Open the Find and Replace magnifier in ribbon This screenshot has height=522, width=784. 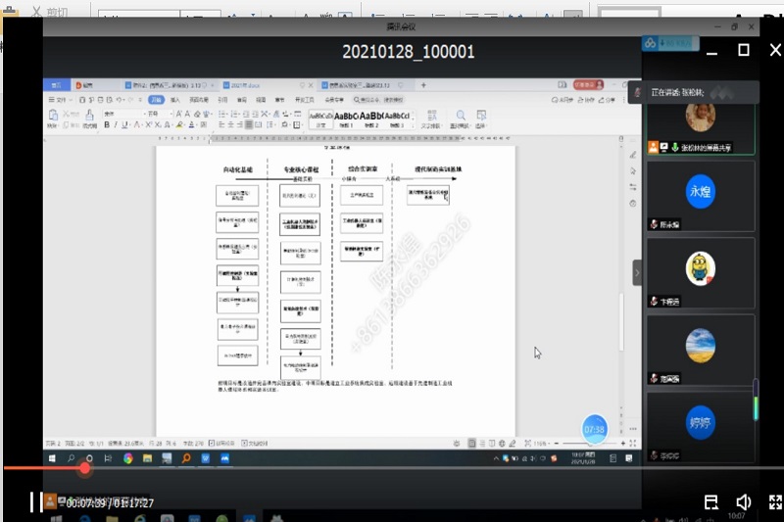tap(459, 116)
